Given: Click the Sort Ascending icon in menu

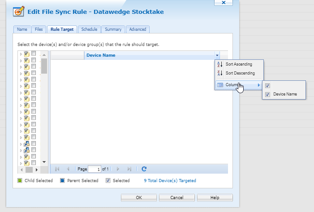Looking at the screenshot, I should click(220, 64).
